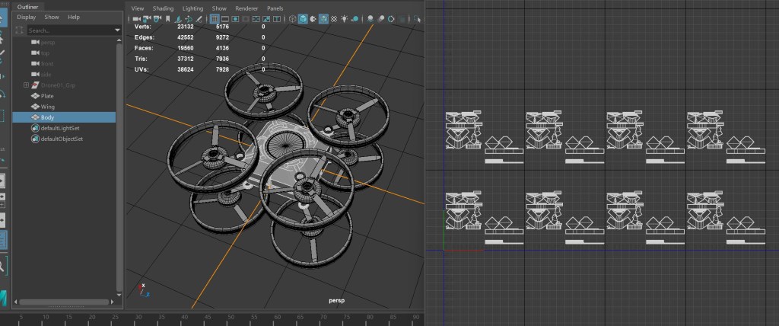
Task: Select the Wing object in Outliner
Action: [x=47, y=107]
